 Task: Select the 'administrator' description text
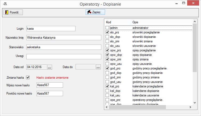140,28
